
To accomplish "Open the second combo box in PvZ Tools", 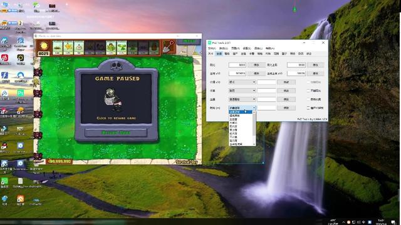I will point(242,91).
